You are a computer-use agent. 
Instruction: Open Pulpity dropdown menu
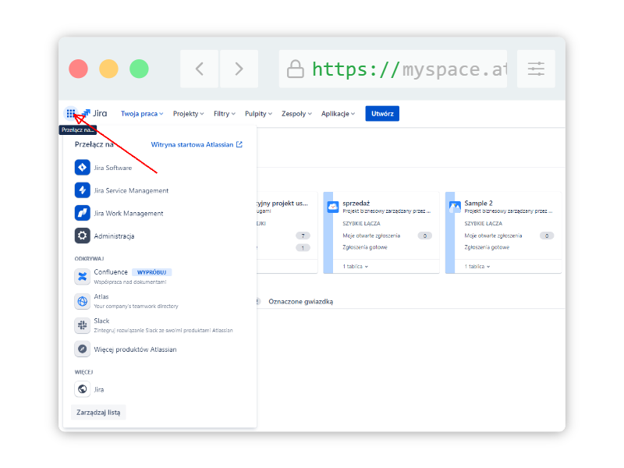pyautogui.click(x=258, y=114)
